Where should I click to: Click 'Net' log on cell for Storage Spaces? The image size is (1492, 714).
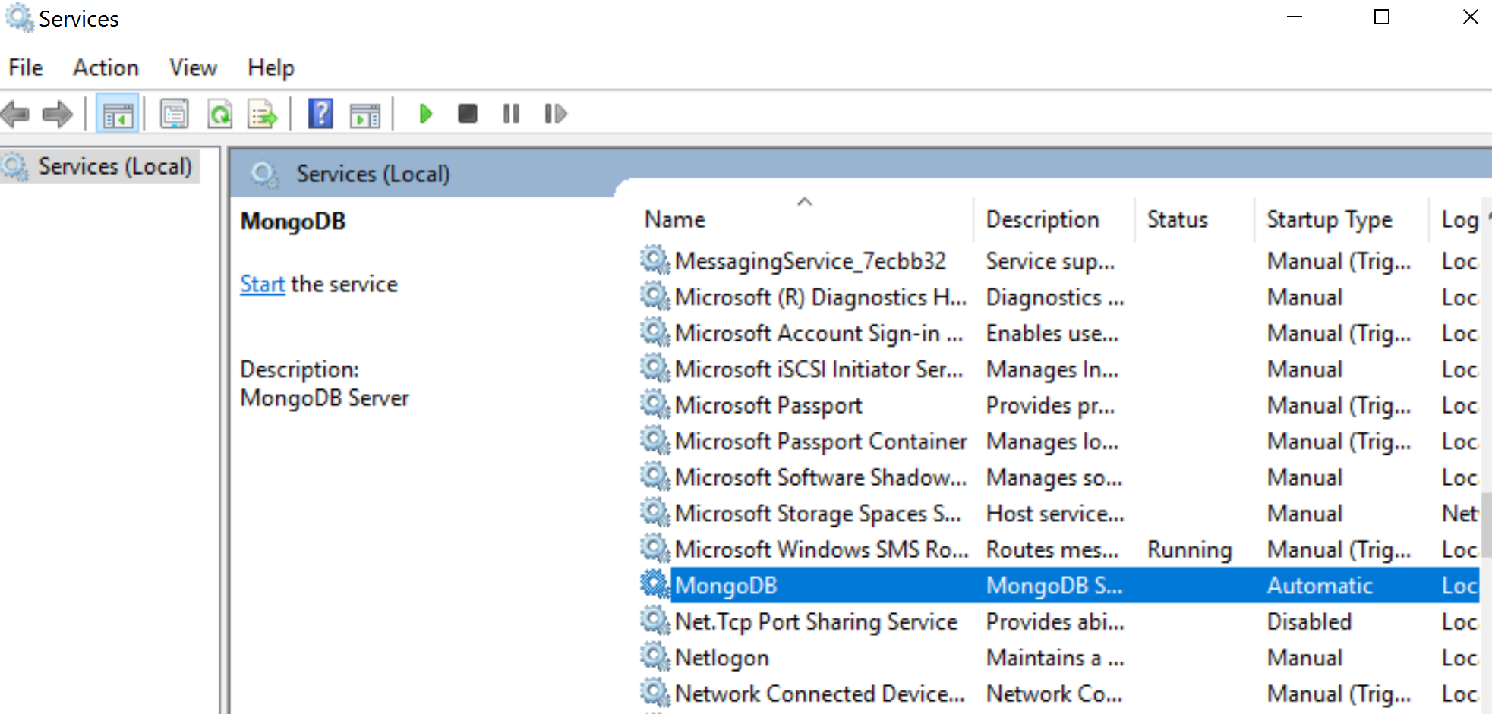(1459, 514)
